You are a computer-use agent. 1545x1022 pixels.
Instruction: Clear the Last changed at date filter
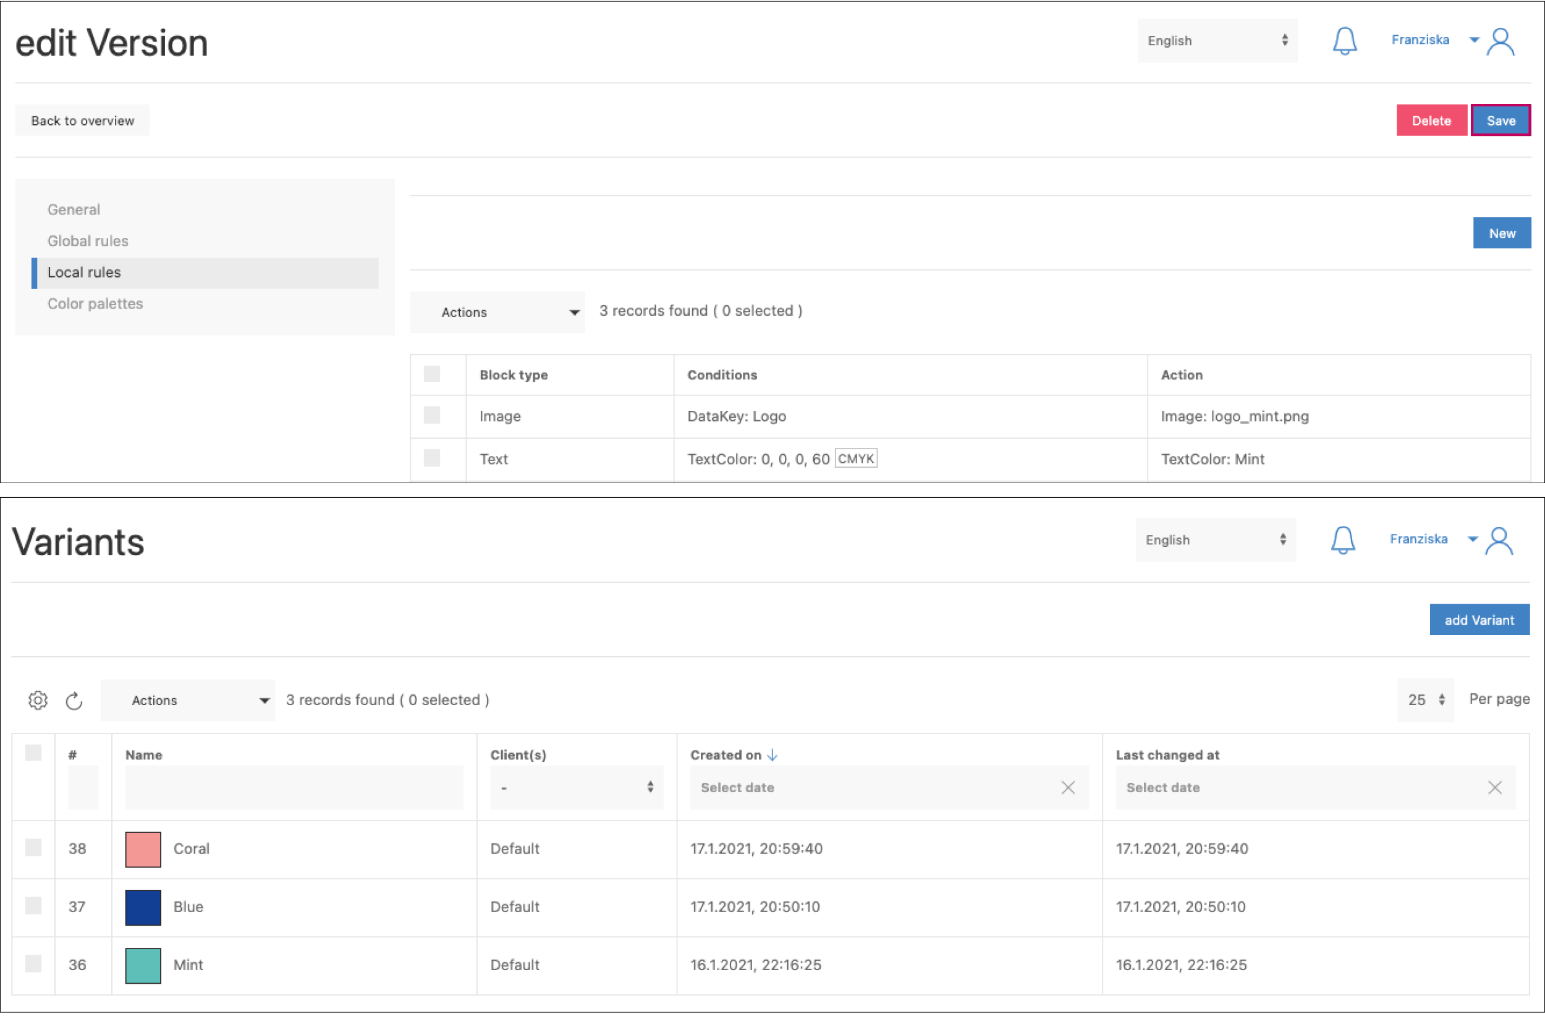1494,787
